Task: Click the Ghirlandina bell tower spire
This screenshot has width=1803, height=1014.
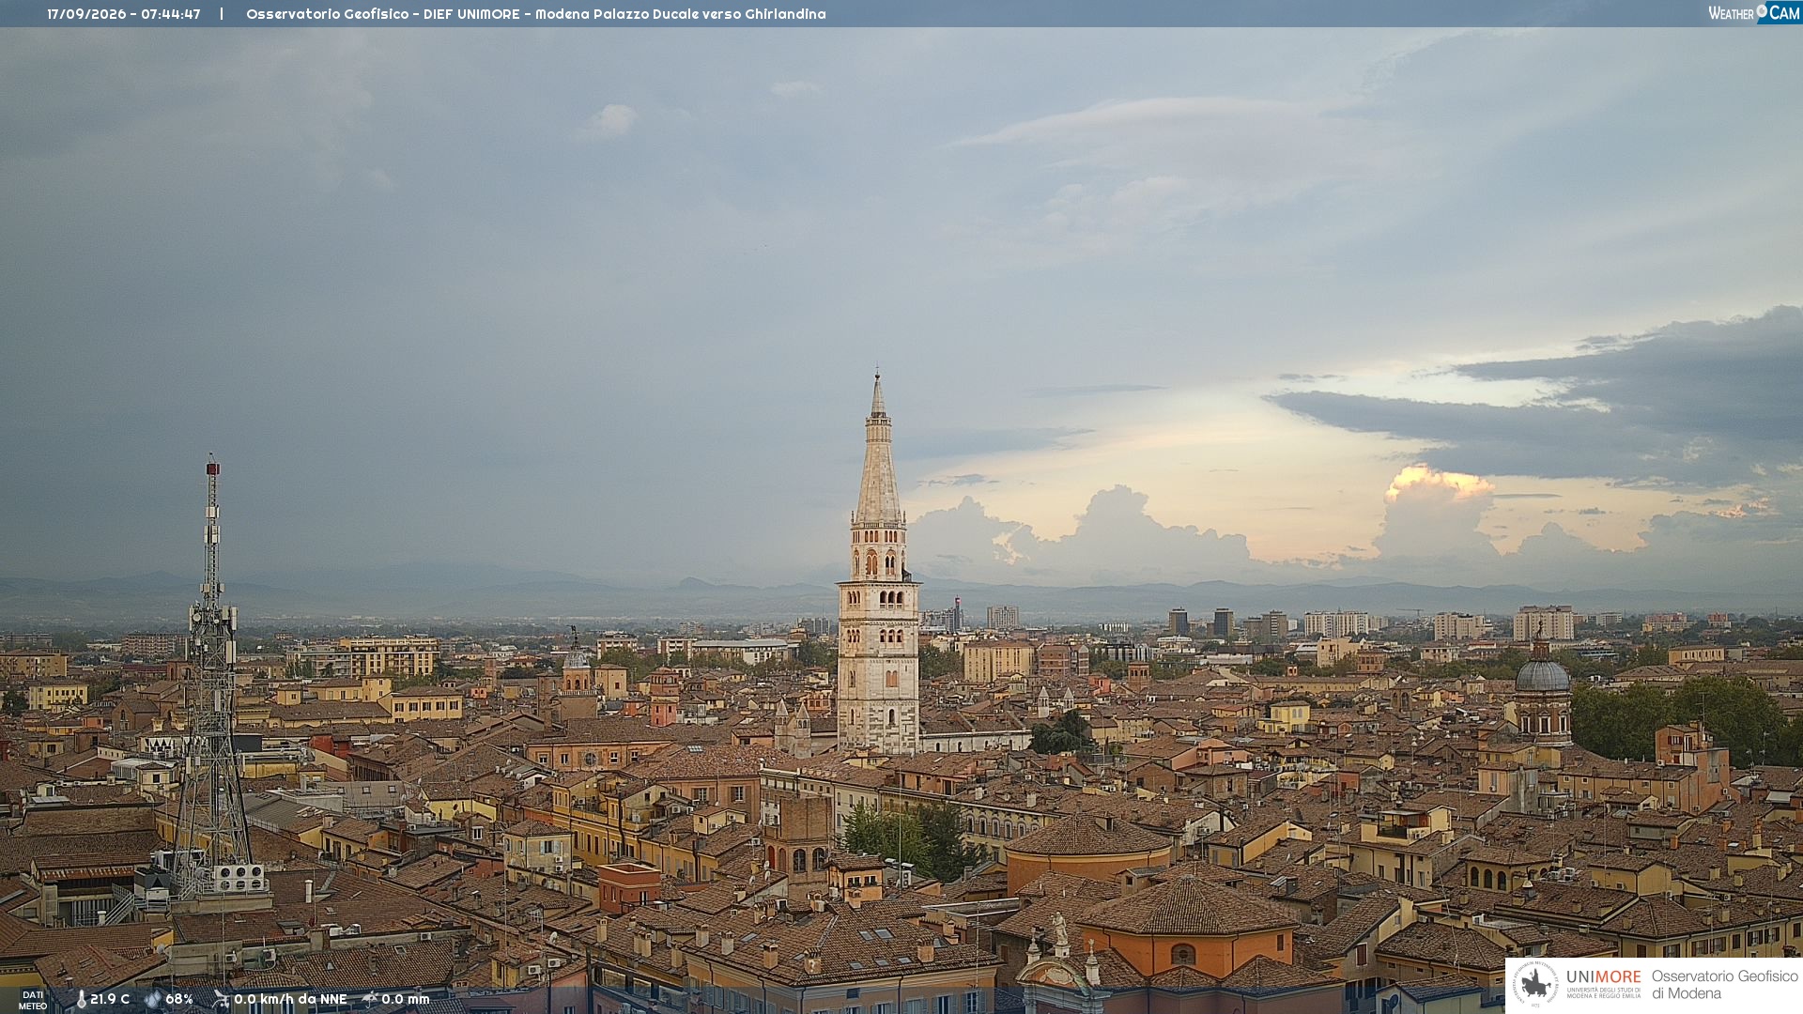Action: pyautogui.click(x=878, y=449)
